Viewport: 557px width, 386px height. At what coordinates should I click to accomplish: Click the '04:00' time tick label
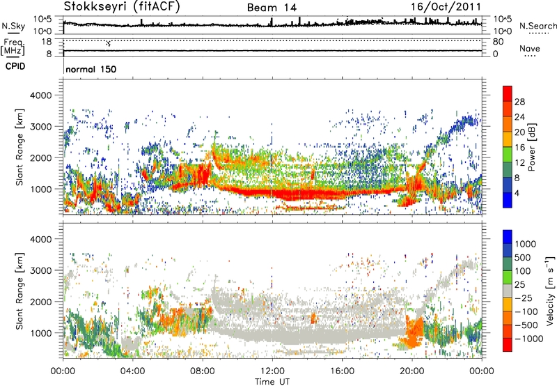(x=133, y=371)
